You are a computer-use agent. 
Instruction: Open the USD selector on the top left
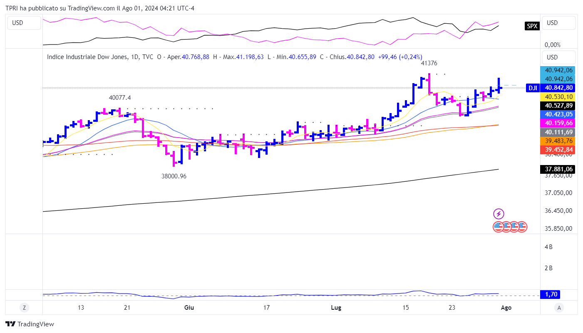pyautogui.click(x=24, y=23)
